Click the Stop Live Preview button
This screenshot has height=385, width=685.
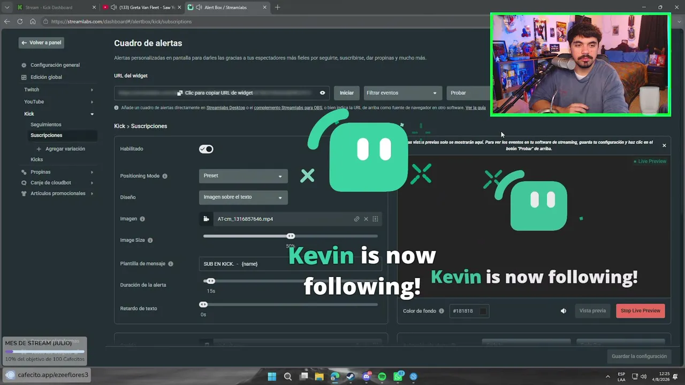(x=641, y=311)
